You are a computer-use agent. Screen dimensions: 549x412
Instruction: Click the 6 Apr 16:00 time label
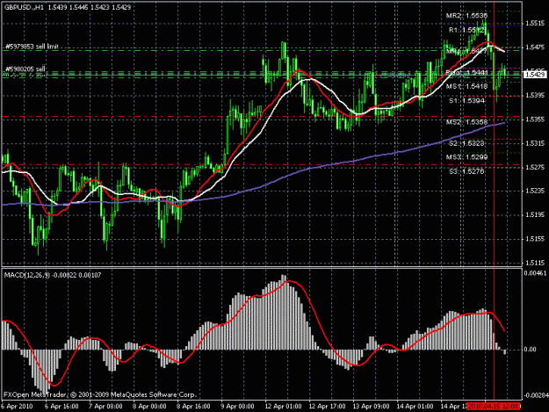point(61,407)
